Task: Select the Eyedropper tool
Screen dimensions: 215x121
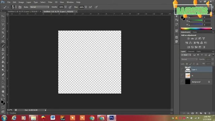Action: click(3, 37)
